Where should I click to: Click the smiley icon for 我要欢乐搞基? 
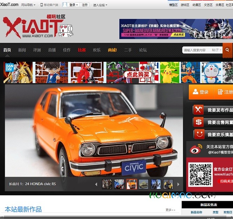click(199, 134)
